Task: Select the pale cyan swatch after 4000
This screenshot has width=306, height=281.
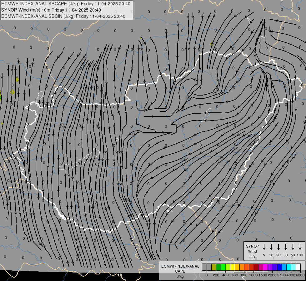Action: [x=294, y=267]
